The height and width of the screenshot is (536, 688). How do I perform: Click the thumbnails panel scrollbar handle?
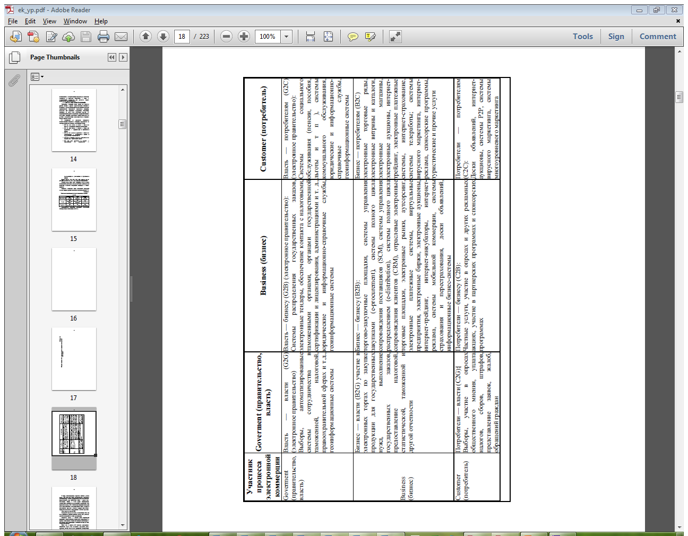coord(123,124)
